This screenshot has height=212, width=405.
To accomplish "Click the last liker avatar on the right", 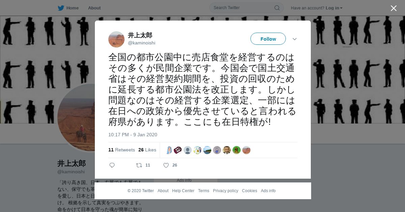I will click(x=246, y=150).
